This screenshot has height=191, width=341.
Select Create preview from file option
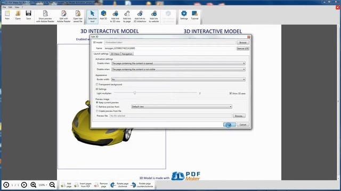pyautogui.click(x=97, y=111)
